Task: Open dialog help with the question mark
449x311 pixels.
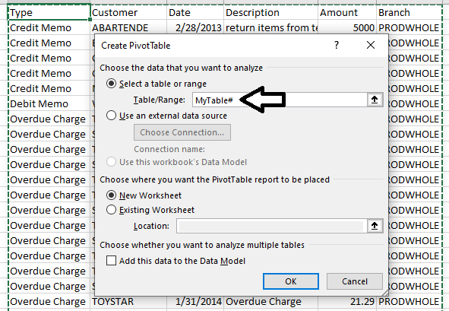Action: (x=337, y=45)
